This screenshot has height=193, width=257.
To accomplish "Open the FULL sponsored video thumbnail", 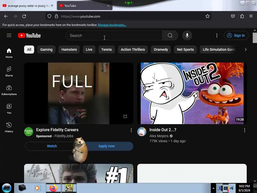I will [79, 93].
